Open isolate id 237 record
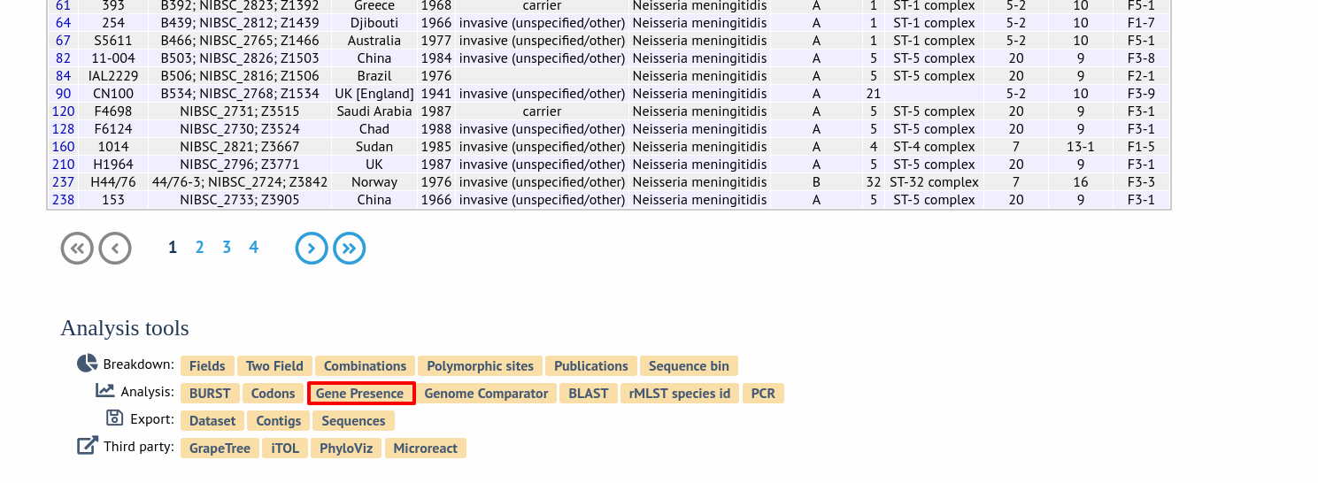Image resolution: width=1318 pixels, height=483 pixels. (63, 182)
